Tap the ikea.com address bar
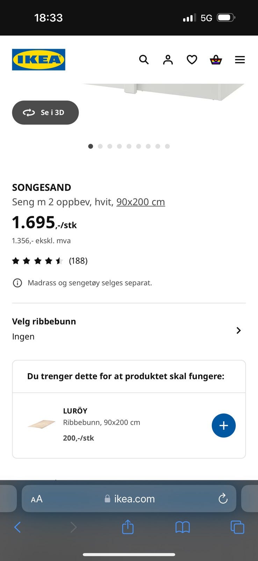 [x=129, y=499]
